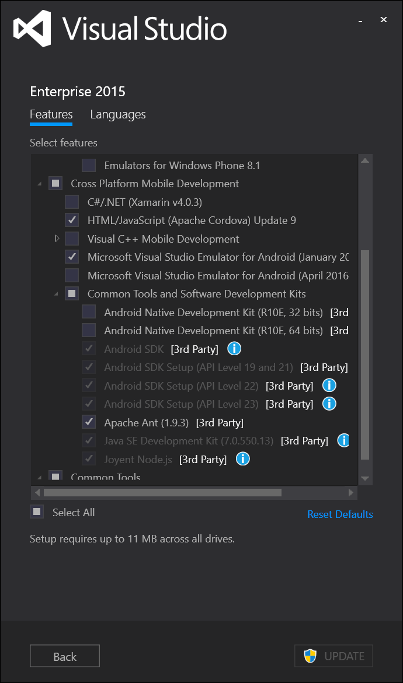Uncheck HTML/JavaScript (Apache Cordova) Update 9
Viewport: 403px width, 683px height.
click(x=72, y=220)
